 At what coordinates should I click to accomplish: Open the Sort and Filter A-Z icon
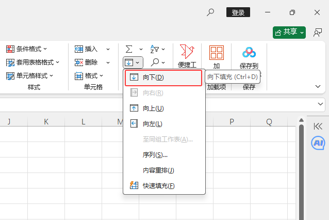coord(155,49)
